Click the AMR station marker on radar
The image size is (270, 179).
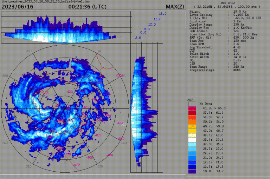pos(110,155)
